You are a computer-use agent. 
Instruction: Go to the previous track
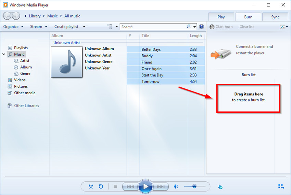tap(130, 186)
